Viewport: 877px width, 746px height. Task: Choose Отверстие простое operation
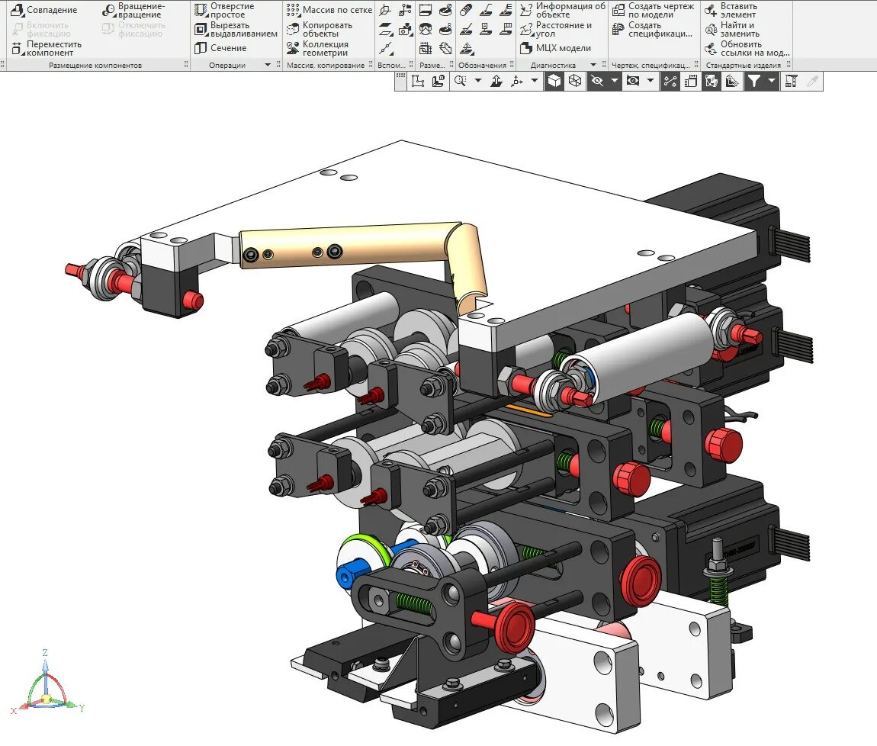pos(224,10)
